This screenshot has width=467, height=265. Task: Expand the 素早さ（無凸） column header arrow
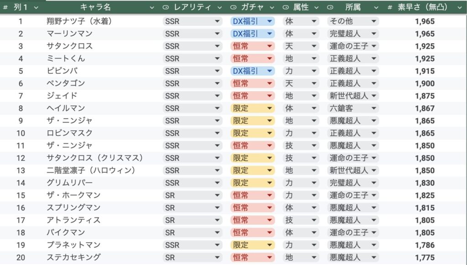pyautogui.click(x=459, y=8)
